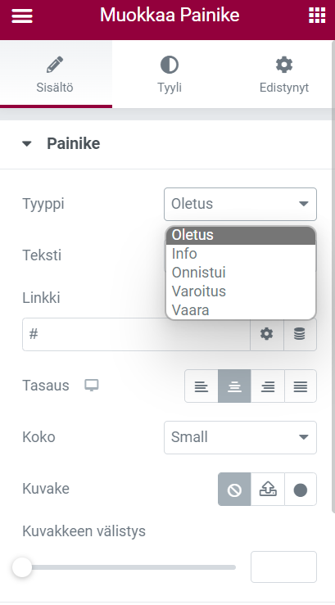335x605 pixels.
Task: Select the no-icon option for Kuvake
Action: [234, 490]
